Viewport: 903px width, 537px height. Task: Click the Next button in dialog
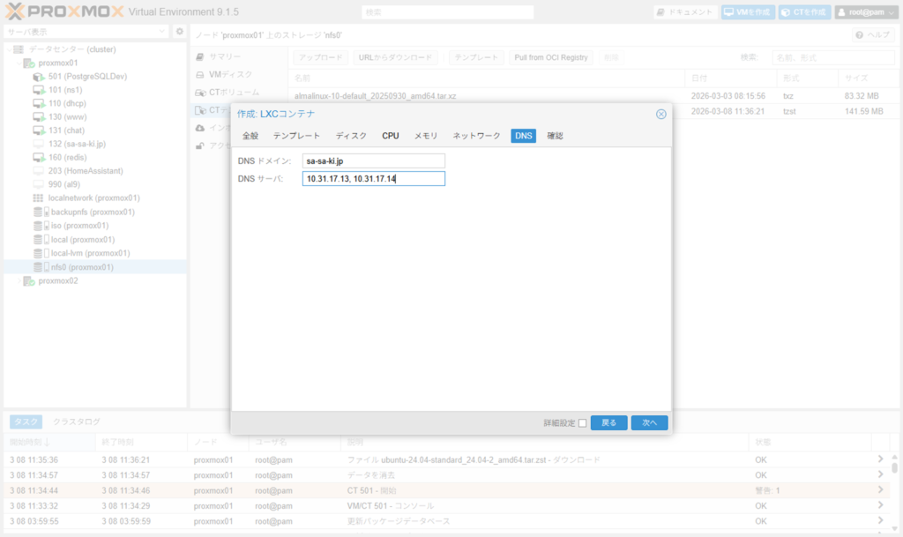click(649, 423)
